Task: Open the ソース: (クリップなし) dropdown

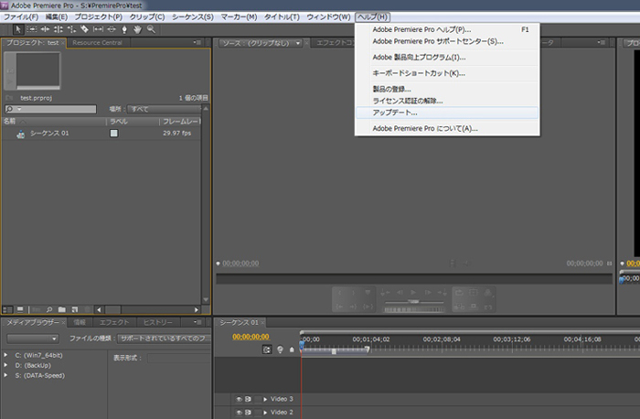Action: point(261,43)
